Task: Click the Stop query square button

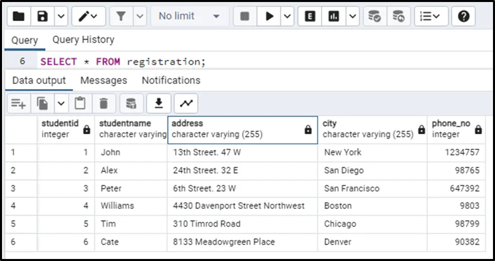Action: [x=245, y=17]
